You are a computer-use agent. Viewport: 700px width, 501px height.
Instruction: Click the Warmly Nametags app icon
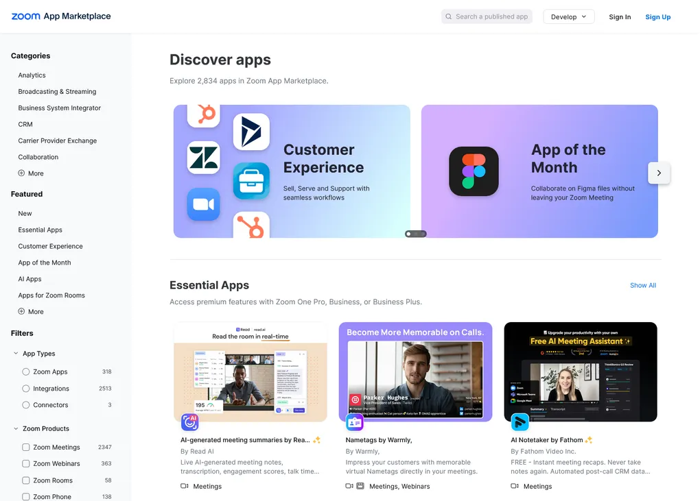[x=355, y=422]
